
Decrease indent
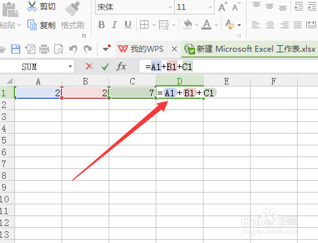[x=298, y=6]
